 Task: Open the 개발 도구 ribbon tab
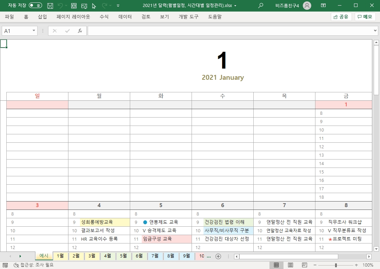(188, 17)
